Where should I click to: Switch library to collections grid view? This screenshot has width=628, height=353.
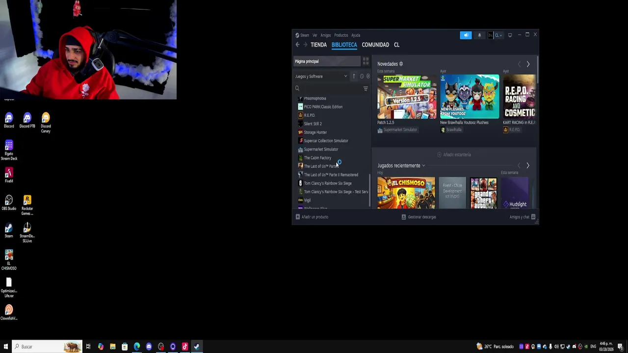pyautogui.click(x=366, y=61)
